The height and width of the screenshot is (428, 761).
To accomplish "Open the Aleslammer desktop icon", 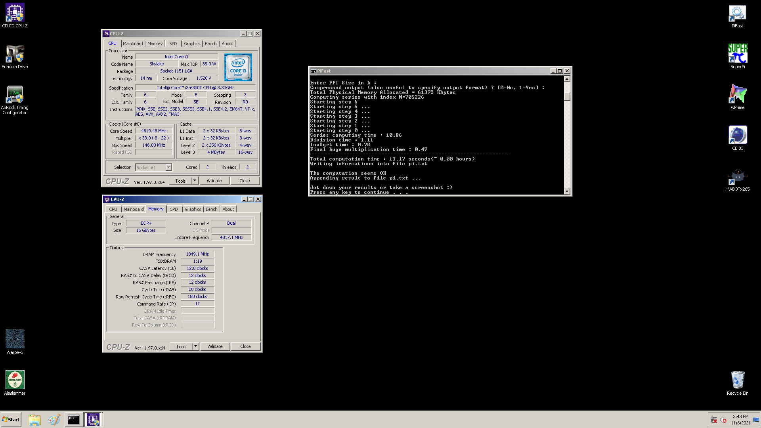I will click(15, 382).
